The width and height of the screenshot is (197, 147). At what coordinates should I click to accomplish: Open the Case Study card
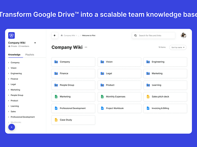coord(73,120)
